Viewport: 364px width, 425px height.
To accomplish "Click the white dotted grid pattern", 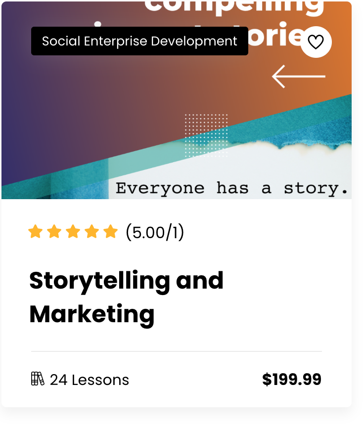I will point(206,135).
